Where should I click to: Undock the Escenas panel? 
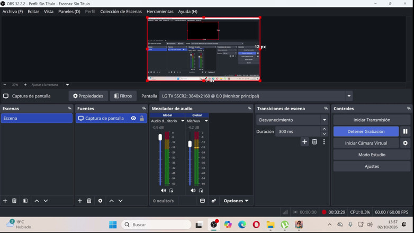pos(69,109)
